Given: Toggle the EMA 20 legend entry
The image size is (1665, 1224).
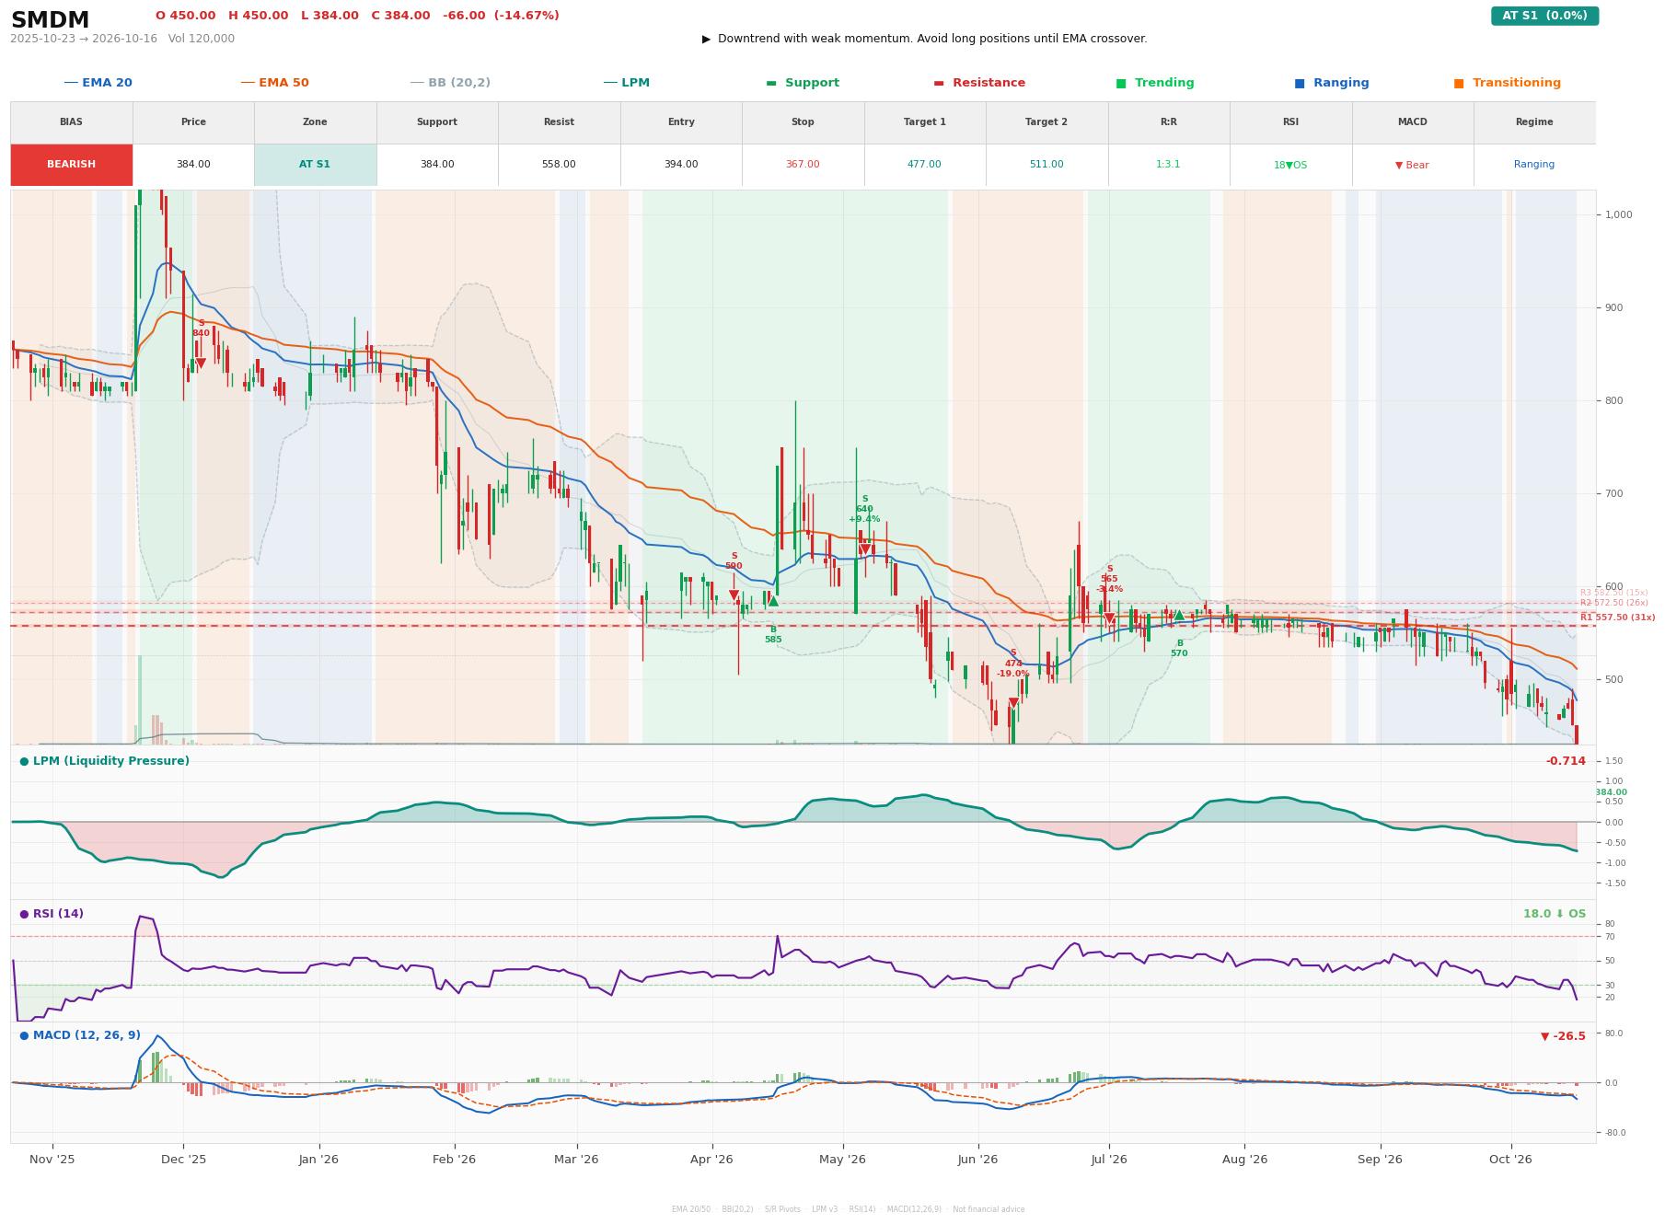Looking at the screenshot, I should point(98,83).
